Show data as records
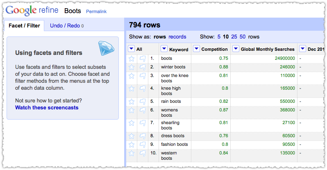 [177, 37]
